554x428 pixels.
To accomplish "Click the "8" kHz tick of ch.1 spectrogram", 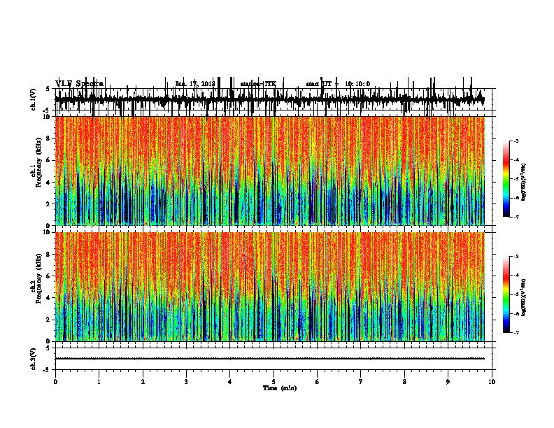I will [49, 138].
